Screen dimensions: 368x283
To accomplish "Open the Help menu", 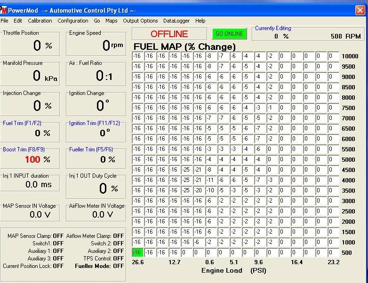I will click(200, 21).
